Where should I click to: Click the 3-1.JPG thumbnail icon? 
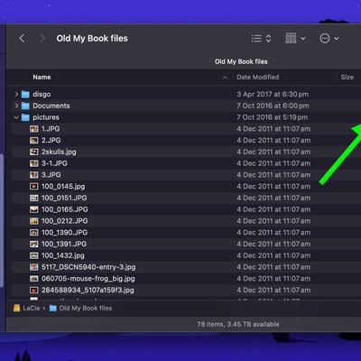click(34, 163)
